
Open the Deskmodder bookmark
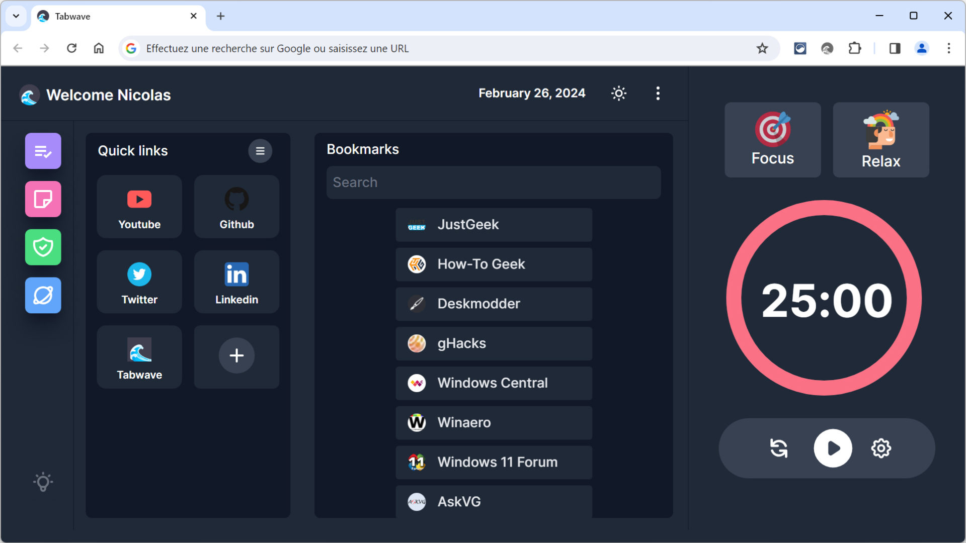point(494,304)
